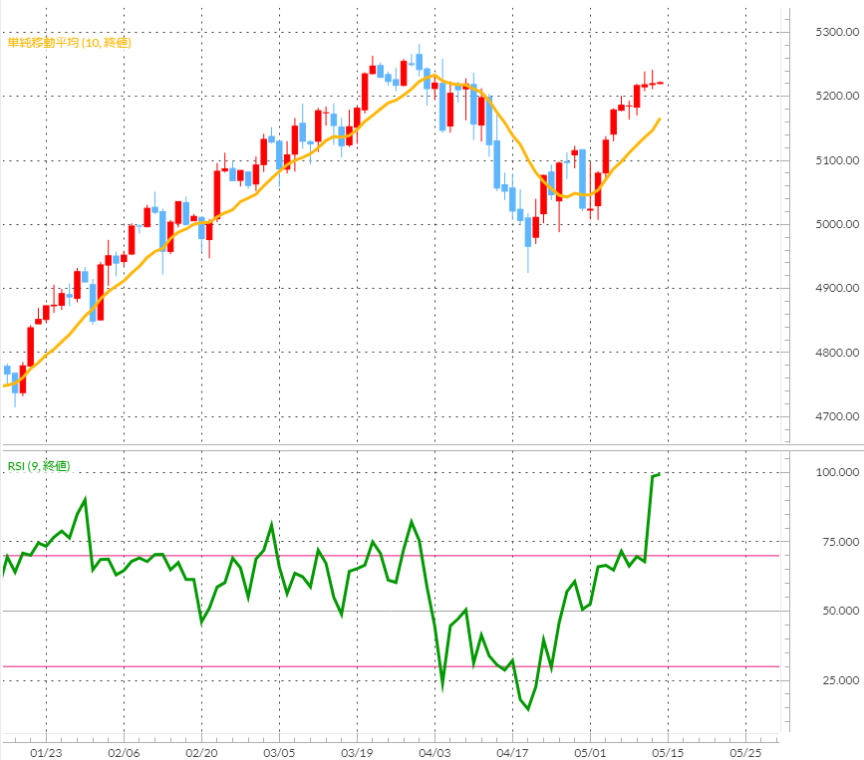Click the 04/17 date label
The height and width of the screenshot is (760, 864).
[x=512, y=752]
